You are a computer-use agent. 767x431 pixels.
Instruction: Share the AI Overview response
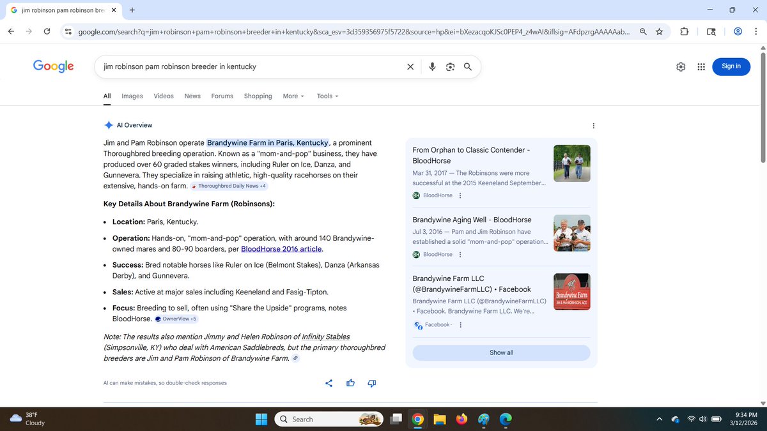coord(329,383)
